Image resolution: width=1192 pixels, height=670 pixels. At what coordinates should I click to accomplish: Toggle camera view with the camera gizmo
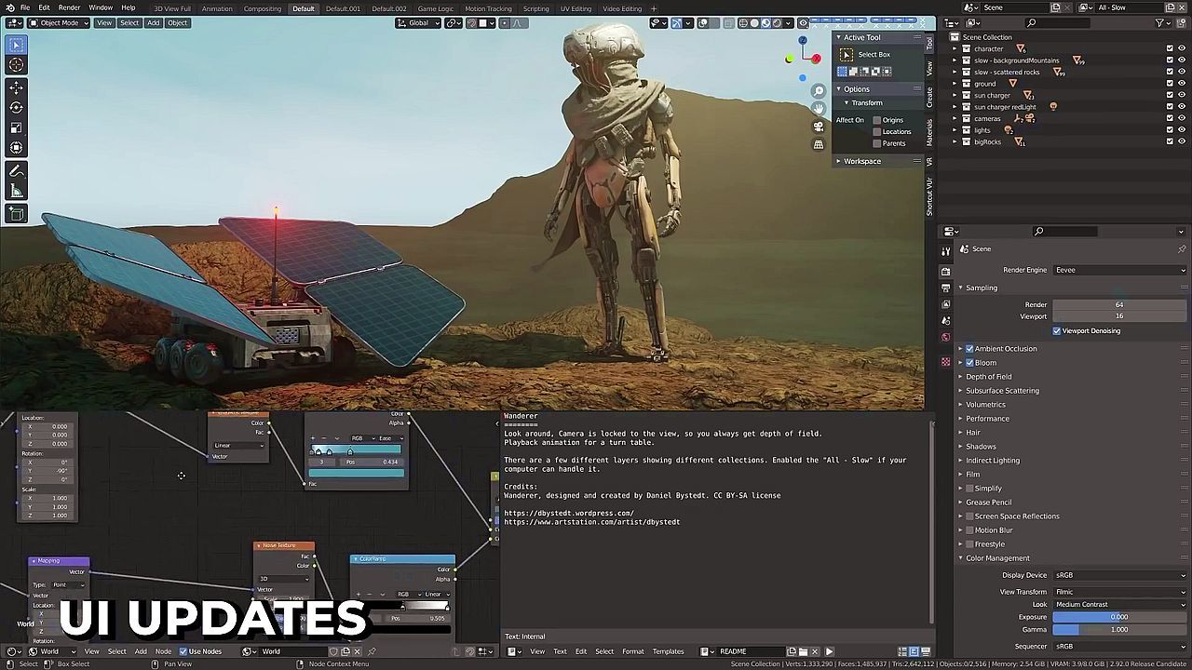[x=818, y=127]
